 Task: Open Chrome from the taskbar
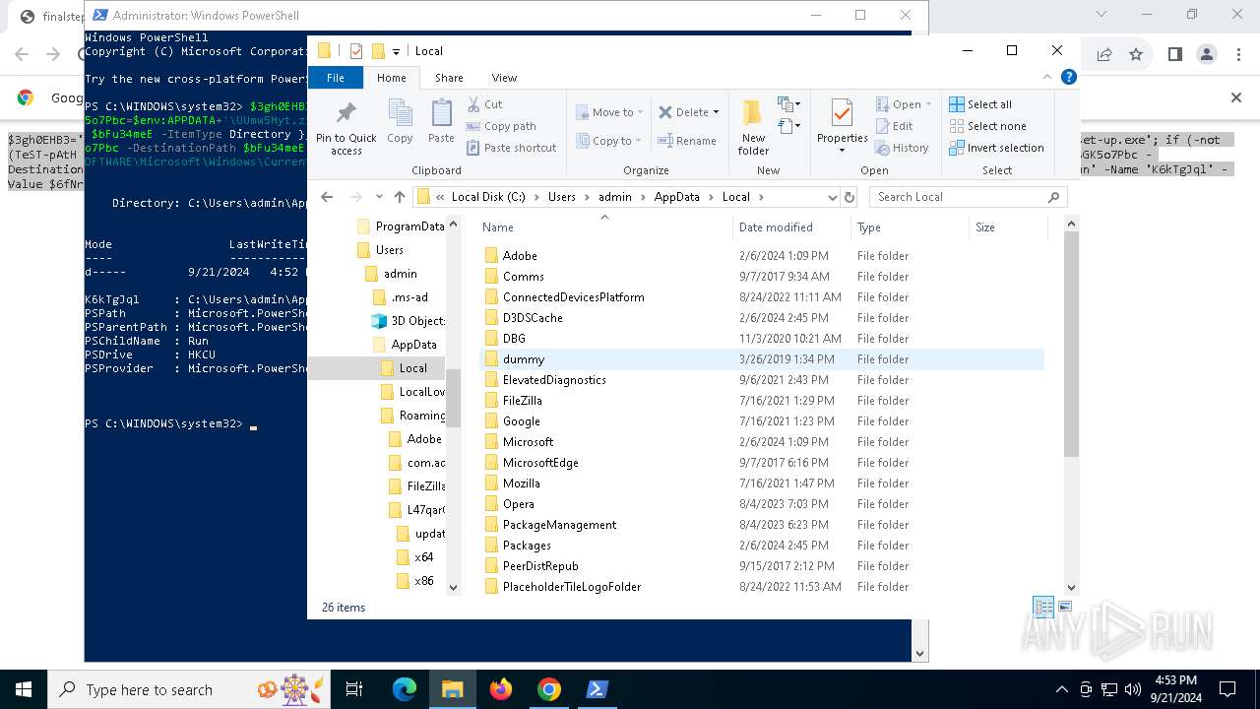[549, 689]
